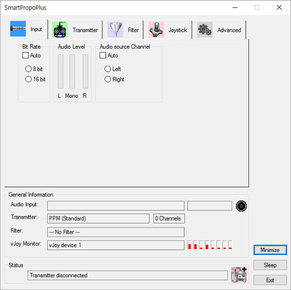Viewport: 291px width, 290px height.
Task: Click the L audio level bar
Action: (60, 72)
